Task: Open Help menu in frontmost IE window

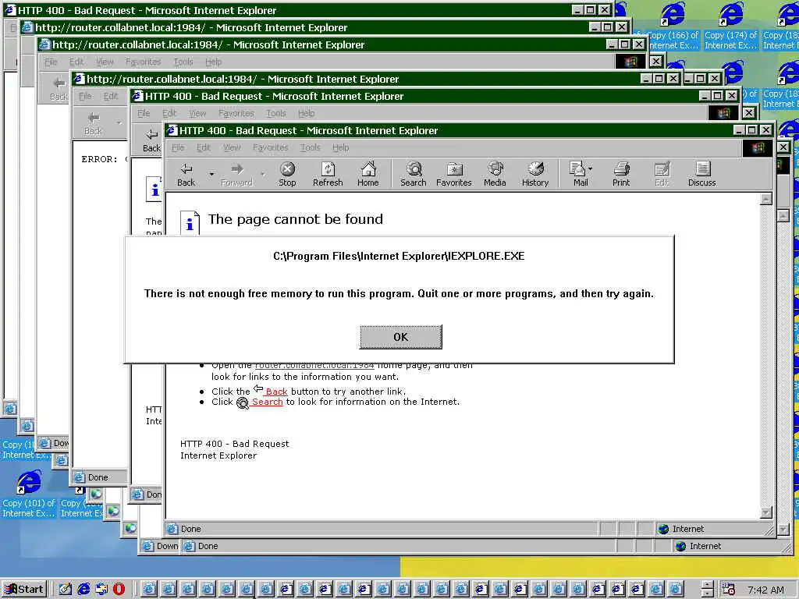Action: click(x=340, y=147)
